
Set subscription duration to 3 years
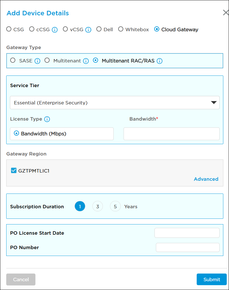coord(97,207)
